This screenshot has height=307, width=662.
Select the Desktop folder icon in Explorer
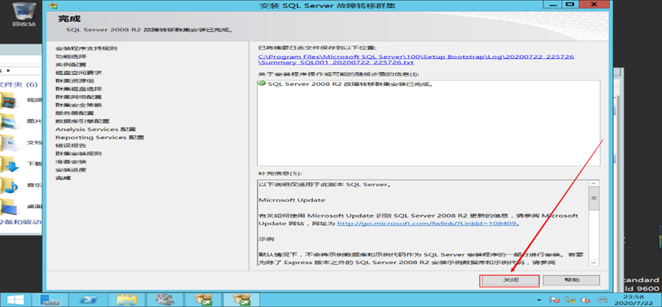[8, 206]
